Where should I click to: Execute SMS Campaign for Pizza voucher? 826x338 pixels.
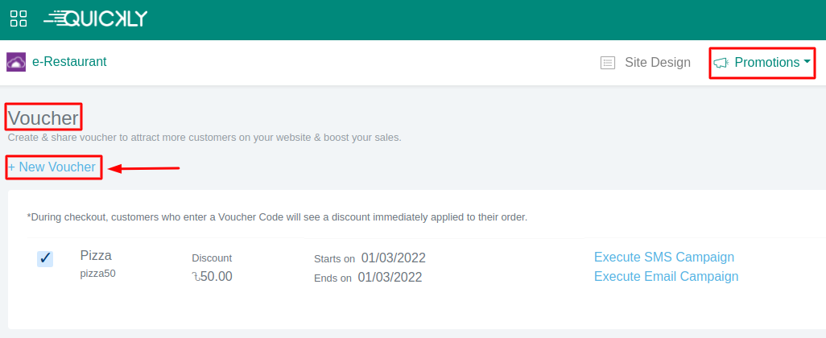(x=663, y=258)
